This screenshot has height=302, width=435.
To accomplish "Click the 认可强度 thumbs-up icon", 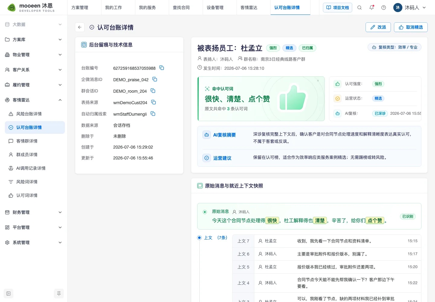I will click(x=338, y=84).
